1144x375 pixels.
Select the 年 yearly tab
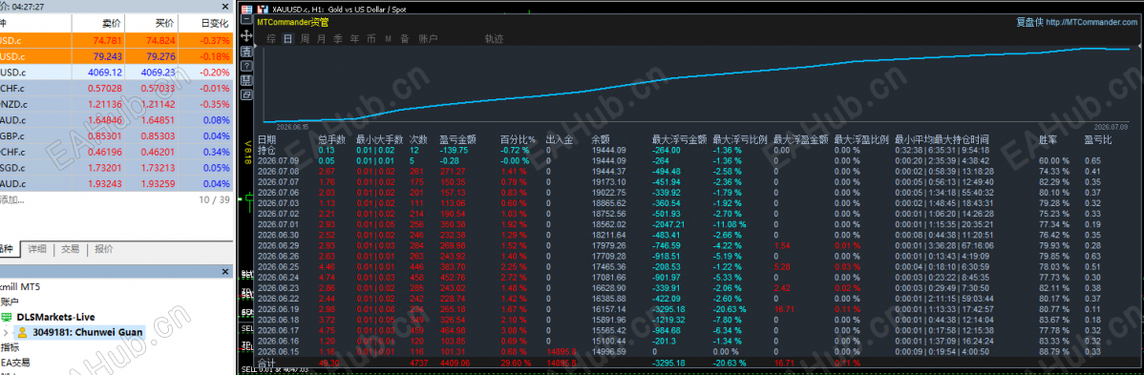point(354,39)
